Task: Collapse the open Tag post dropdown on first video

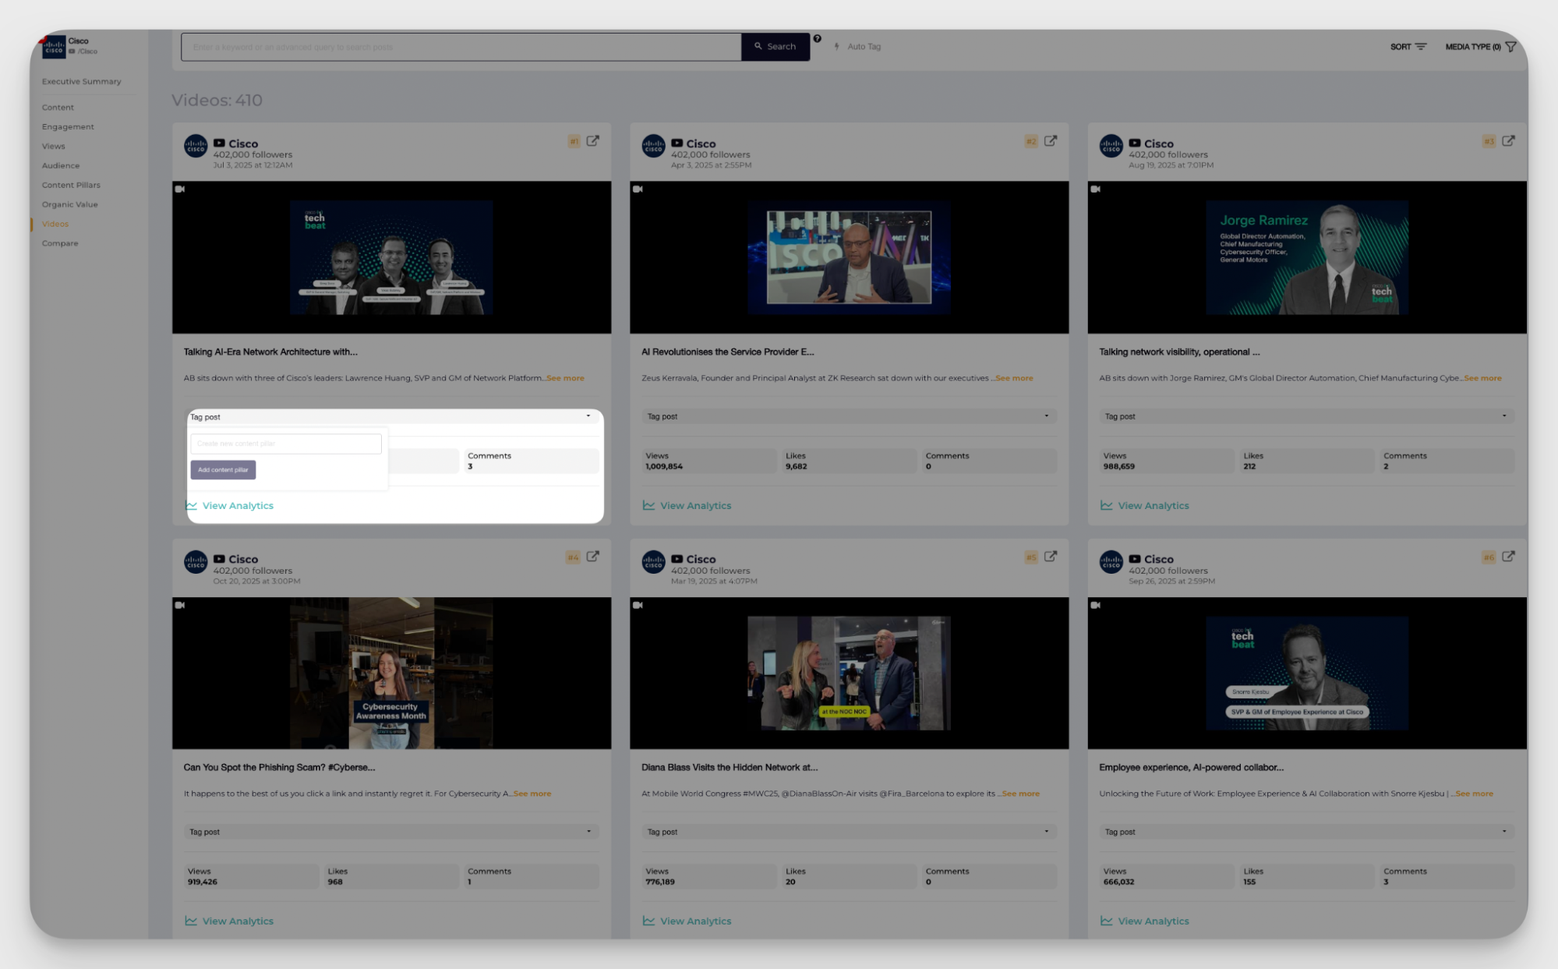Action: (x=588, y=416)
